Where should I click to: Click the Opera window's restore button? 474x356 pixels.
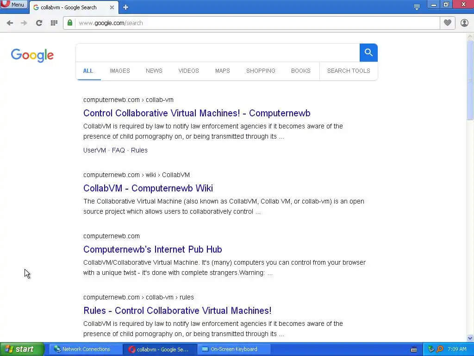[446, 5]
